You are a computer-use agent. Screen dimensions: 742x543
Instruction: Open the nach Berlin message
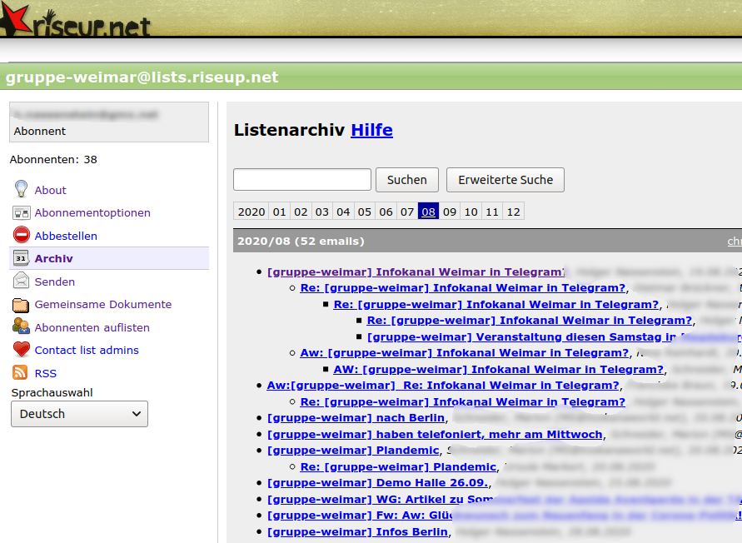pos(356,418)
